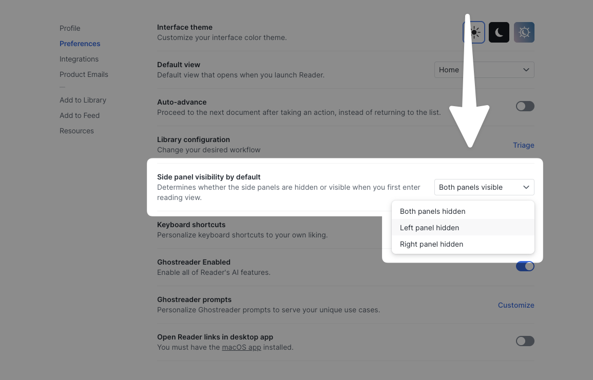Switch to the Integrations section
This screenshot has height=380, width=593.
click(79, 59)
